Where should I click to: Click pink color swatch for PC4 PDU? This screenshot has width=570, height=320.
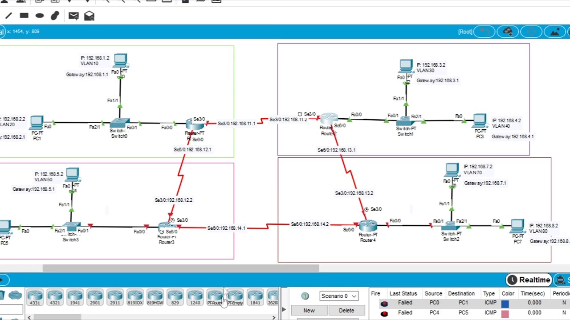(505, 314)
